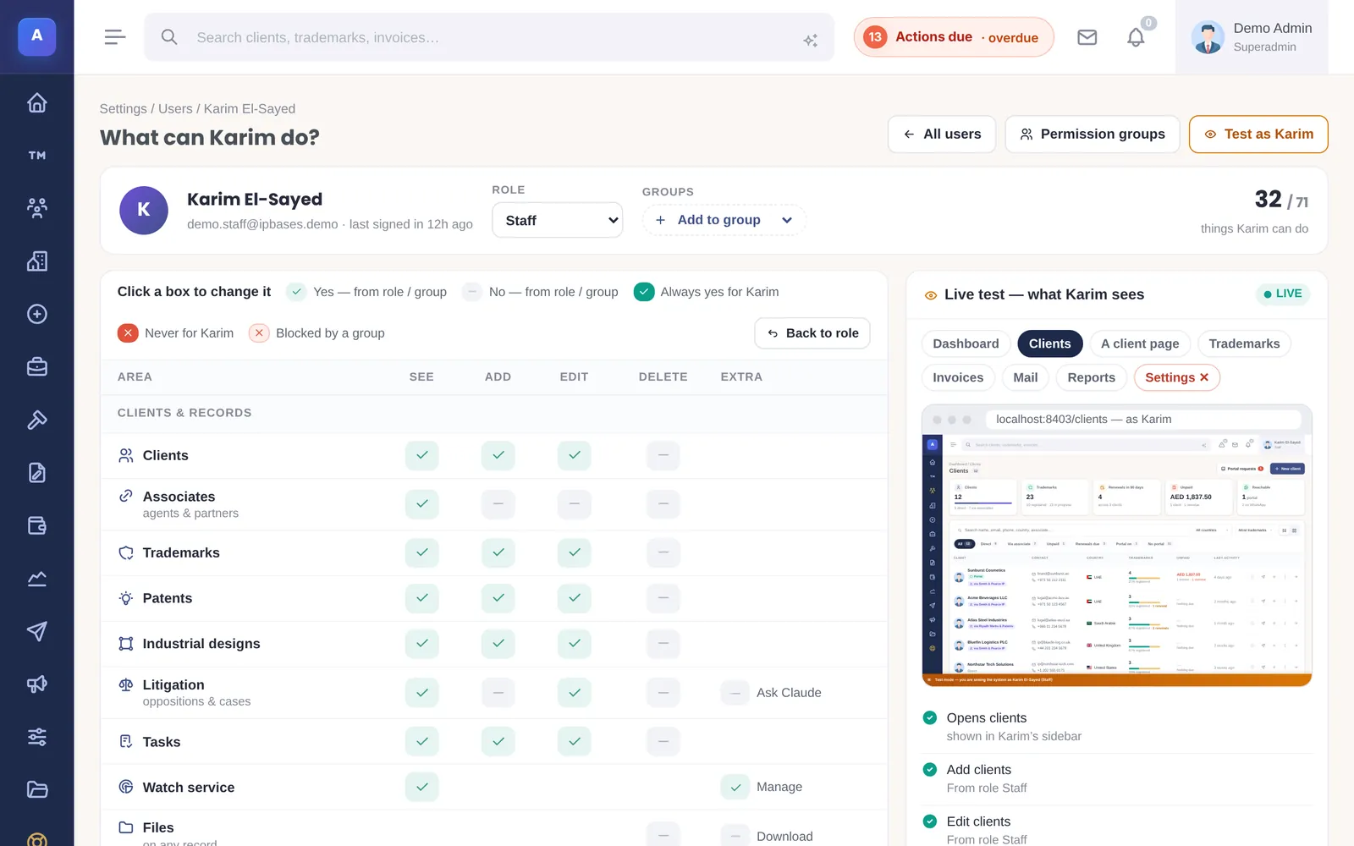Switch live test to the Dashboard tab
The image size is (1354, 846).
coord(966,343)
